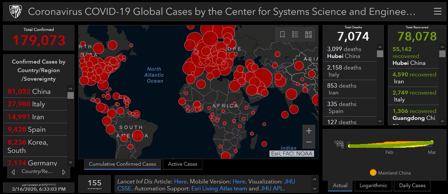Select 9,428 Spain in country list
Image resolution: width=448 pixels, height=194 pixels.
tap(35, 129)
